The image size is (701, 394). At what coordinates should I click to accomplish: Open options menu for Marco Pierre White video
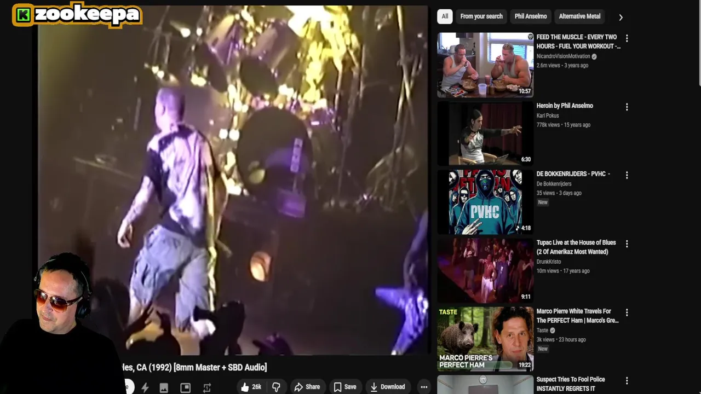coord(627,312)
